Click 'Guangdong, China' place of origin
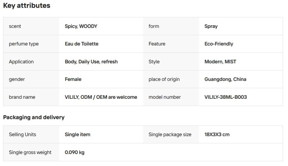The image size is (288, 166). (x=225, y=79)
